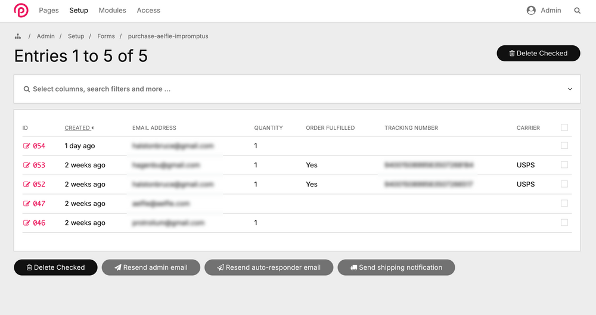Toggle the select-all checkbox in header
596x315 pixels.
pyautogui.click(x=564, y=127)
